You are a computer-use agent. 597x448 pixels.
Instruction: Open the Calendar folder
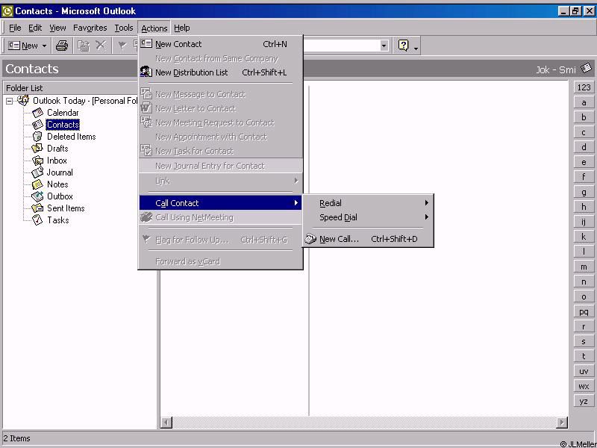coord(63,113)
